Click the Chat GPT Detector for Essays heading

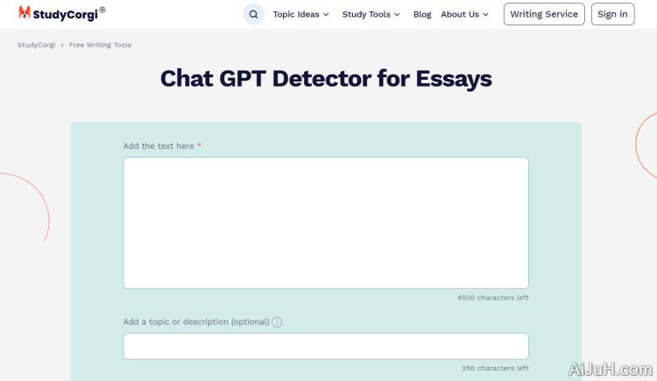[326, 78]
